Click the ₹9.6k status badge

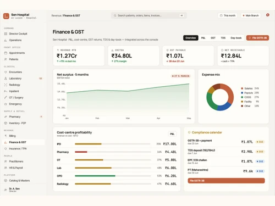[x=260, y=171]
